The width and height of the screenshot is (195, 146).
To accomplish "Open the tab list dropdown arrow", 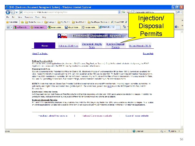I will coord(11,27).
